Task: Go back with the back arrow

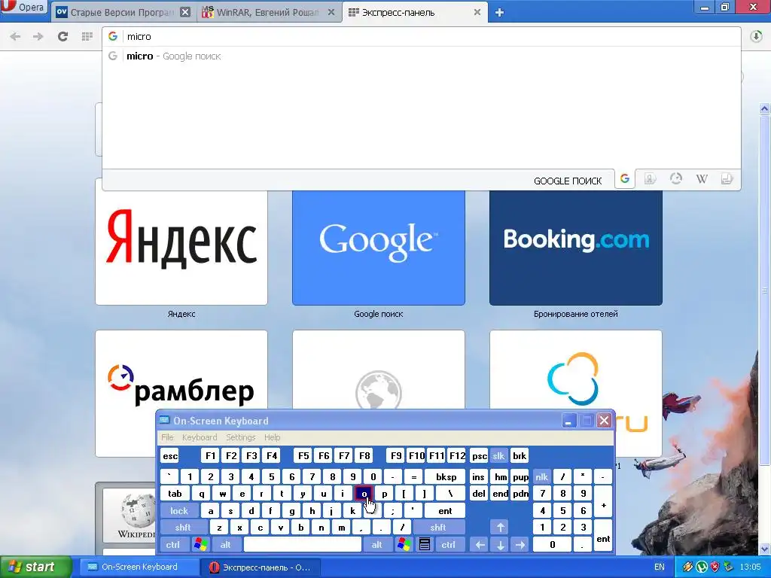Action: tap(15, 36)
